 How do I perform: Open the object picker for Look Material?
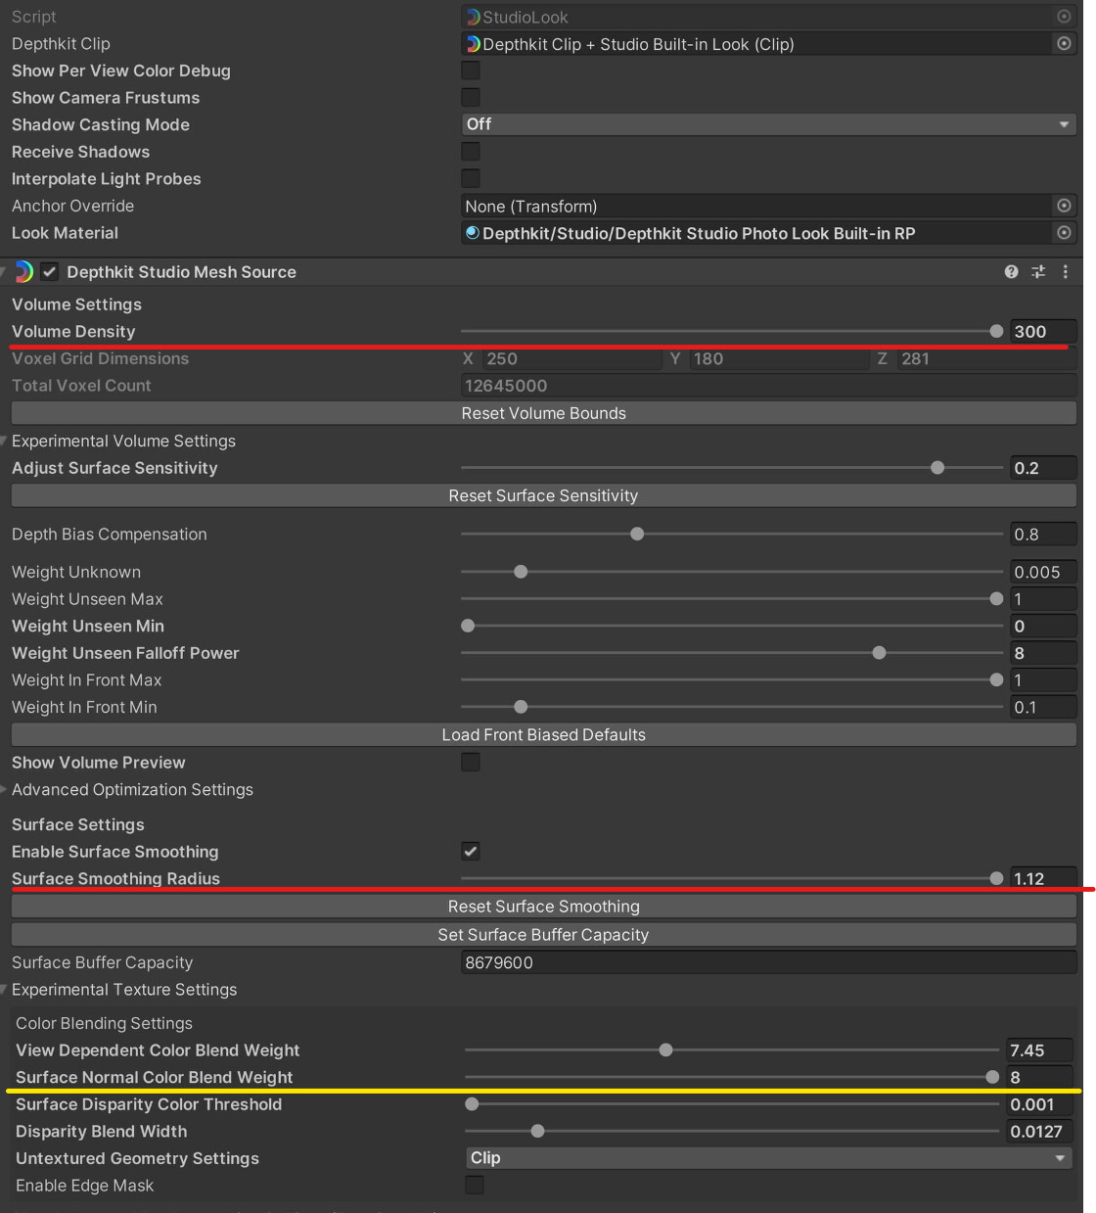(x=1064, y=233)
